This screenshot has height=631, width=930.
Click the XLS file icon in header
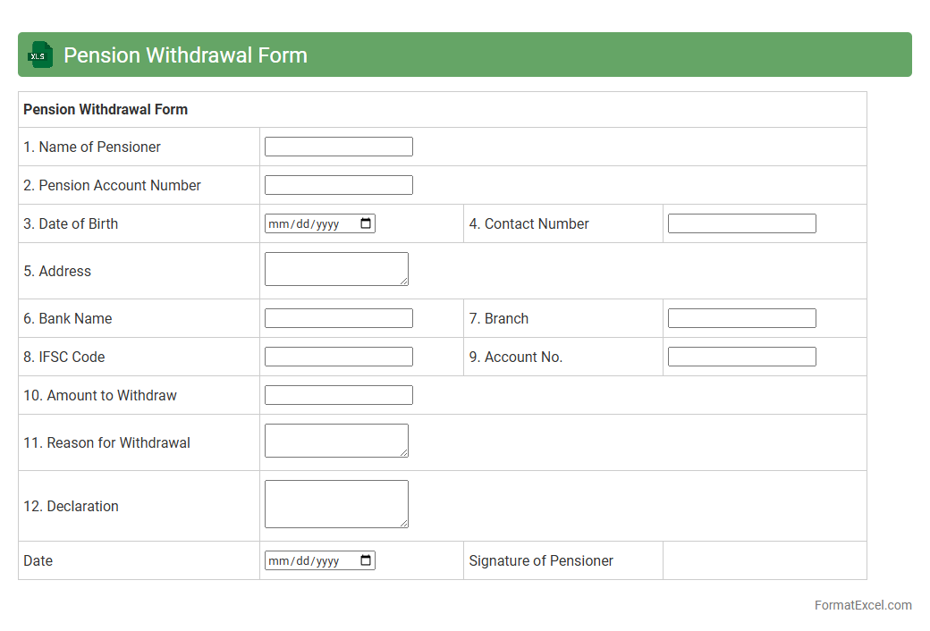[40, 55]
